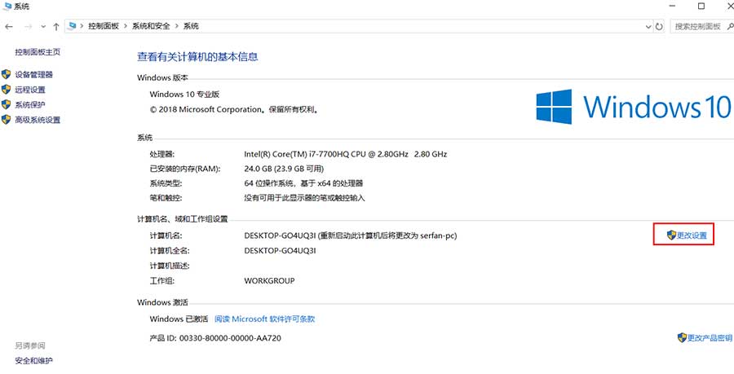Open the address bar history dropdown

(648, 27)
